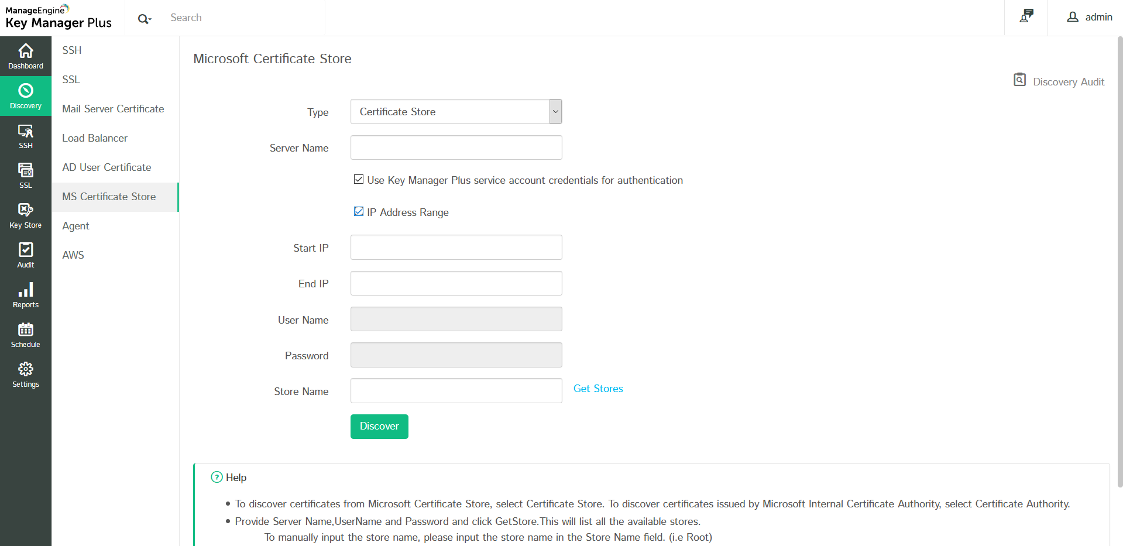Click the notifications icon beside admin
The image size is (1123, 546).
point(1026,16)
